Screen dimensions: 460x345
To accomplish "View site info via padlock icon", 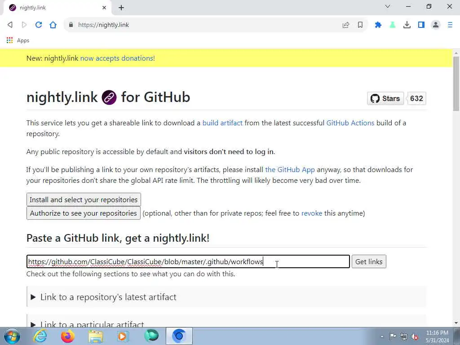I will pos(71,25).
